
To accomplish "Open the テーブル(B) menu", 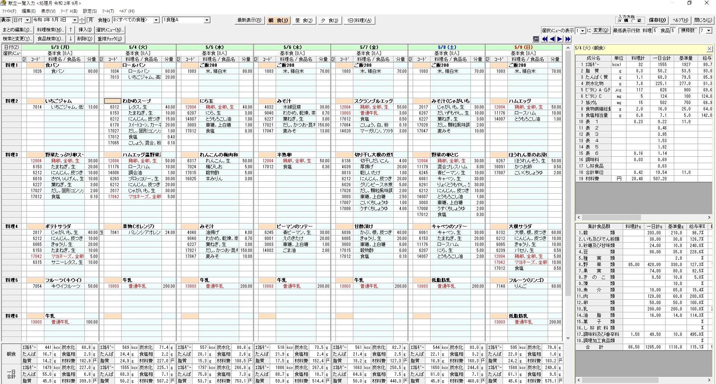I will [69, 11].
